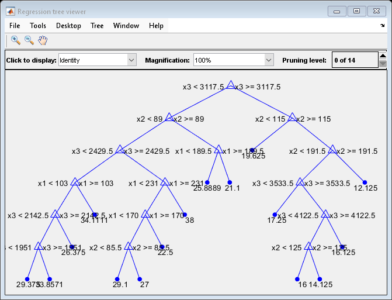Click leaf node with value 26.375
Viewport: 392px width, 300px height.
[x=72, y=247]
